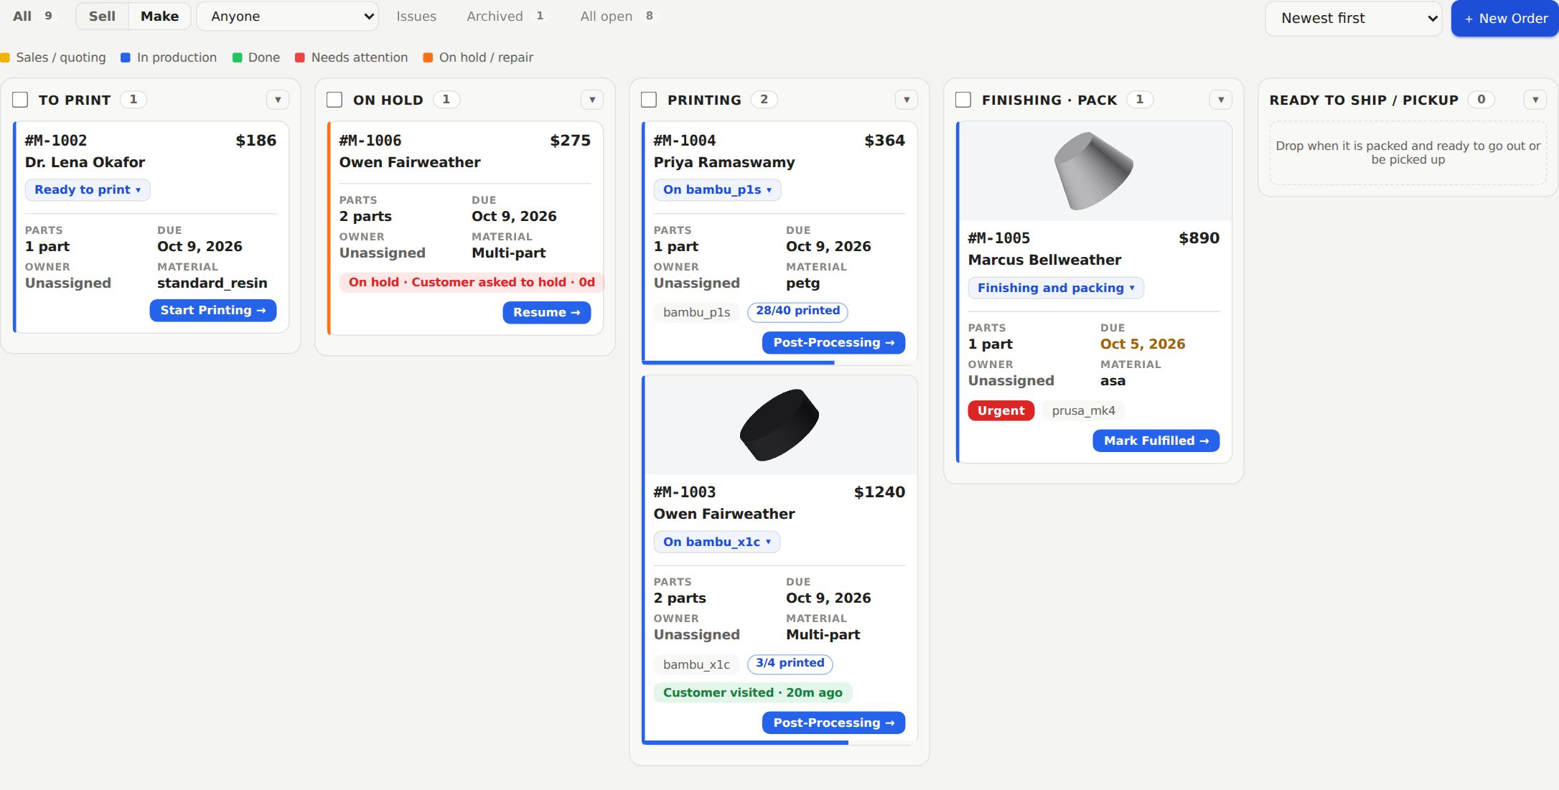Click the green Done legend swatch
This screenshot has width=1559, height=790.
coord(237,57)
